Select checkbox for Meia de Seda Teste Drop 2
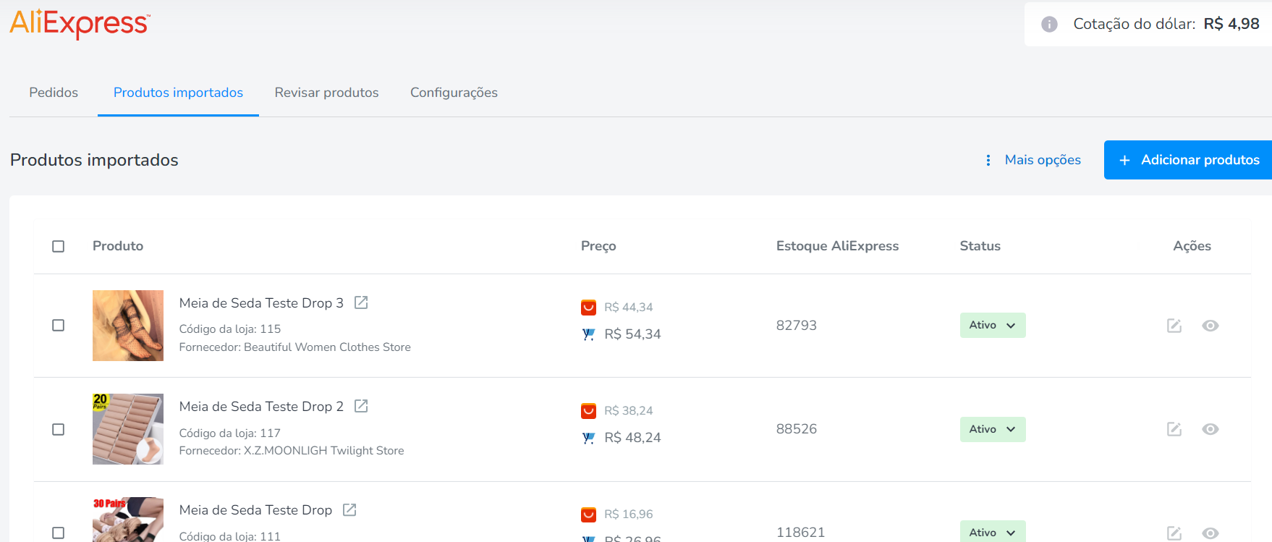Viewport: 1272px width, 542px height. pos(59,429)
